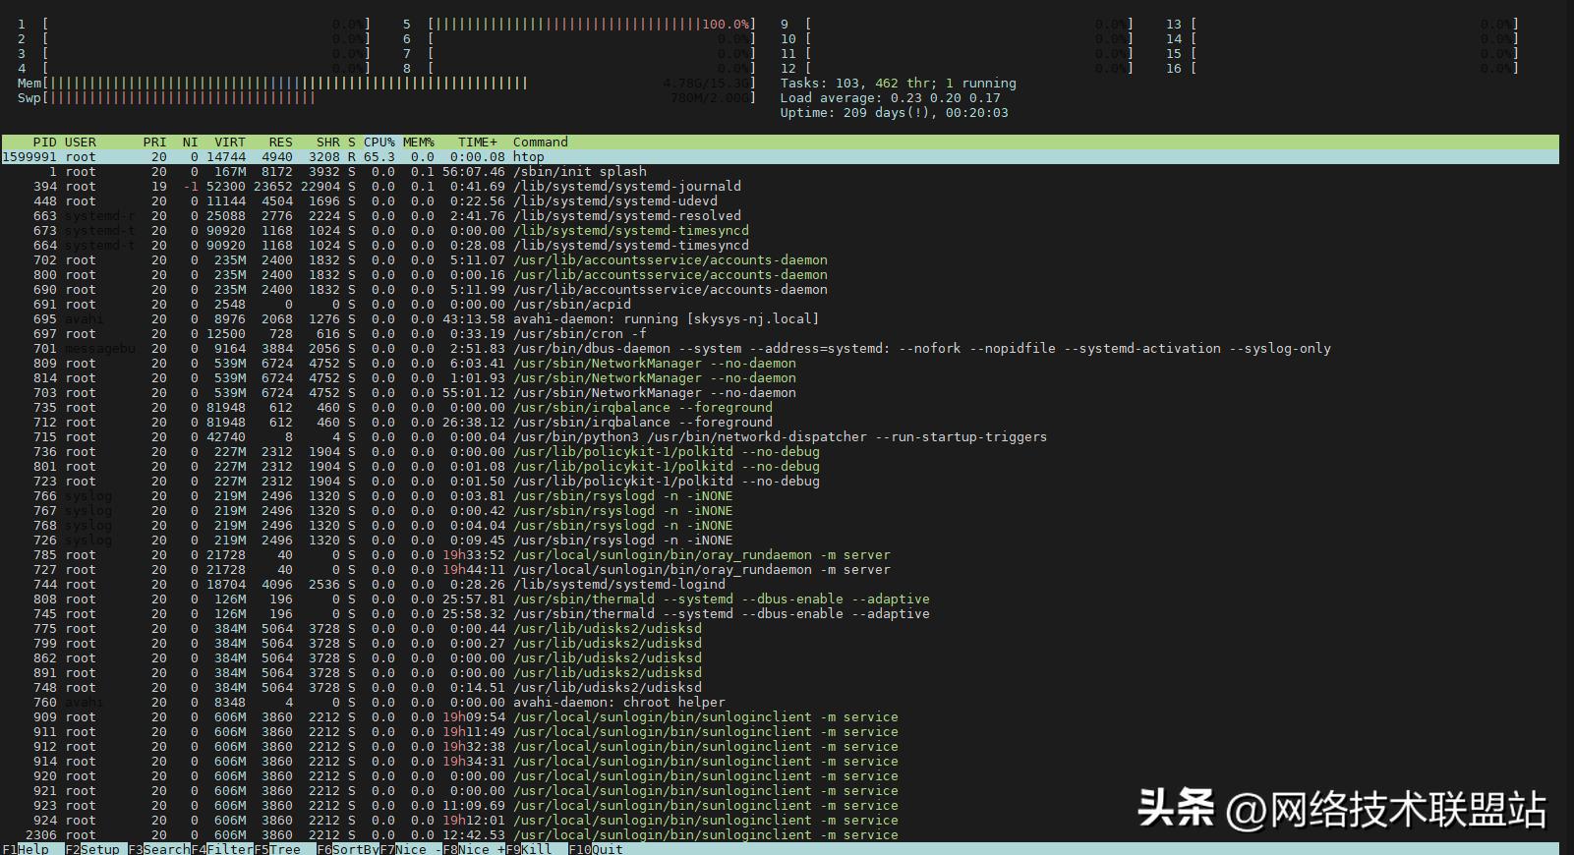Image resolution: width=1574 pixels, height=855 pixels.
Task: Click F7 Nice - to raise priority
Action: 411,849
